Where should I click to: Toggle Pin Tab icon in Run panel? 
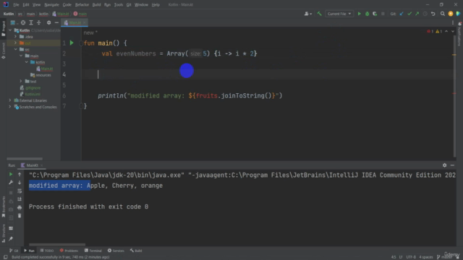tap(11, 238)
